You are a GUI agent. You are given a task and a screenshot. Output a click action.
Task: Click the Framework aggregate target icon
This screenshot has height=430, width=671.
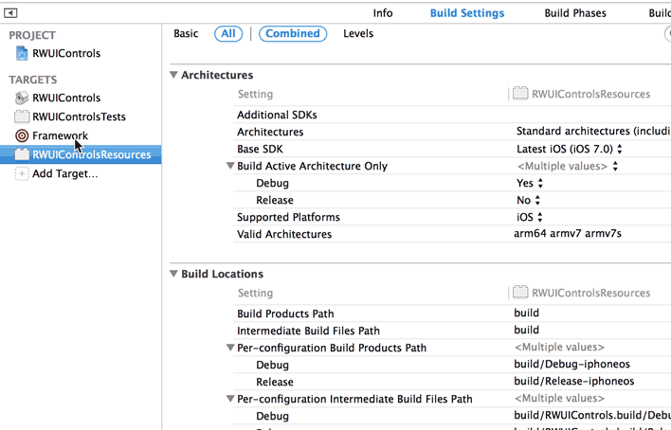point(22,135)
